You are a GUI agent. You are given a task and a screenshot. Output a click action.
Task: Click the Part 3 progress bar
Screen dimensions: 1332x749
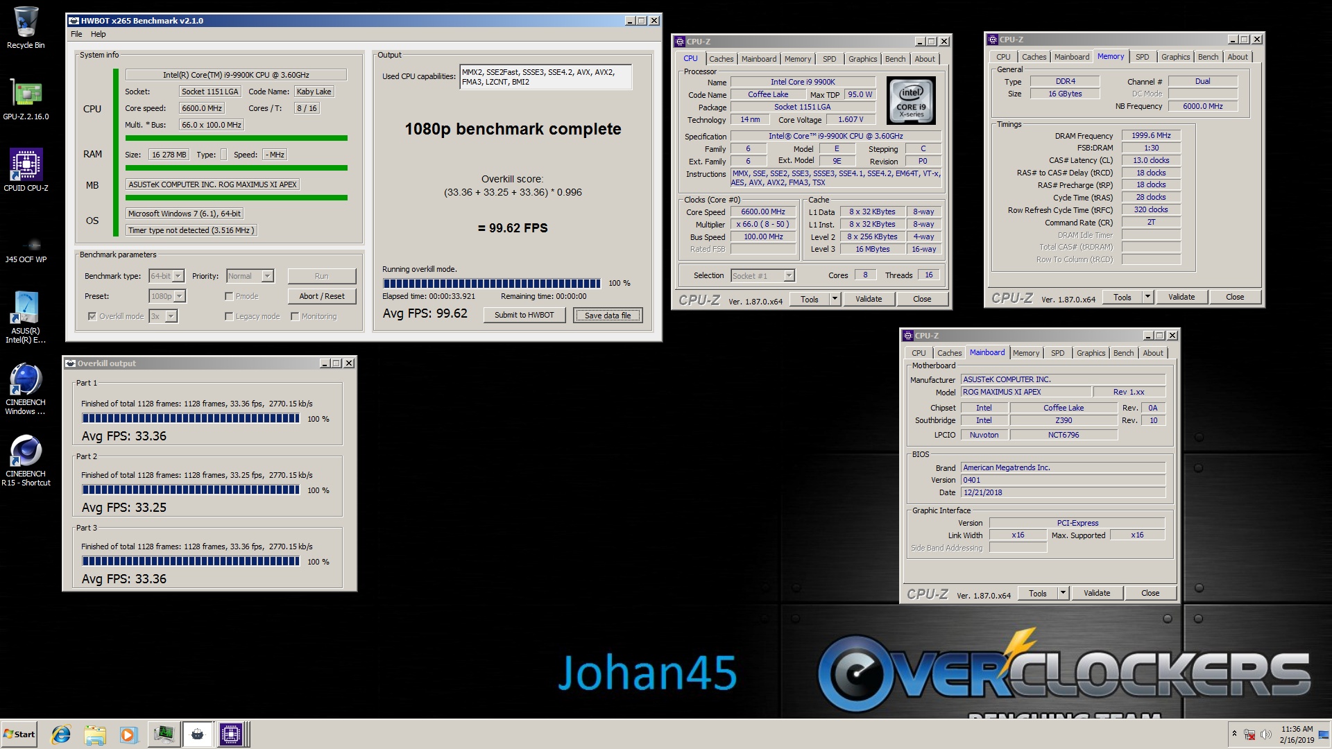[x=191, y=561]
